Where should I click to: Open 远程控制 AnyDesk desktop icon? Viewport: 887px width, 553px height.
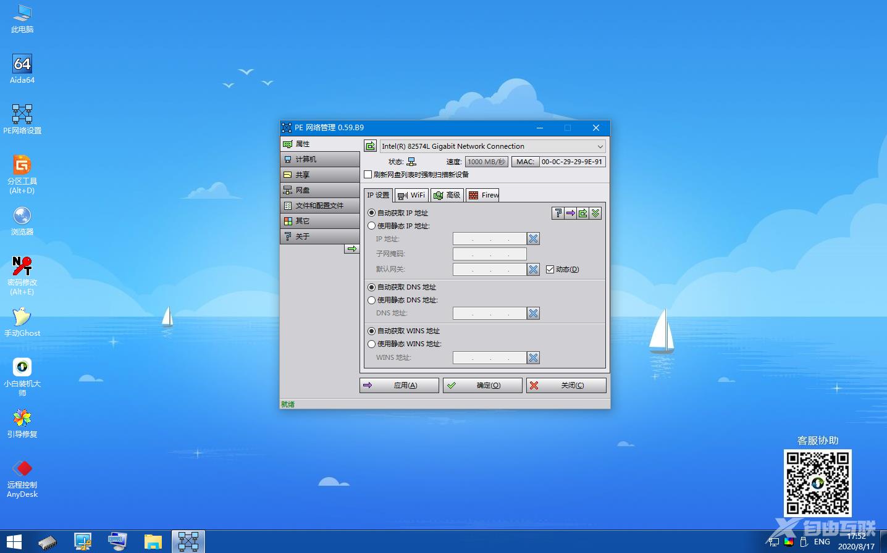point(22,478)
